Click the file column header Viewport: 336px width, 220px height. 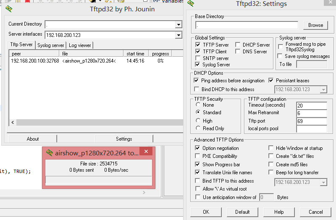coord(91,54)
